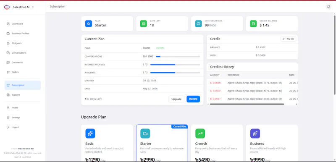
Task: Click the teal Conversations card icon
Action: click(198, 24)
